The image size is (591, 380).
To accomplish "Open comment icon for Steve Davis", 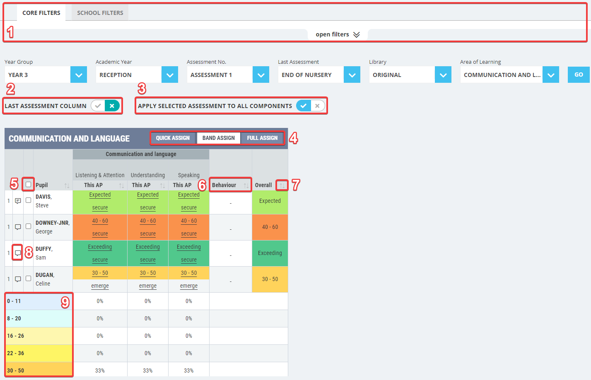I will (18, 201).
